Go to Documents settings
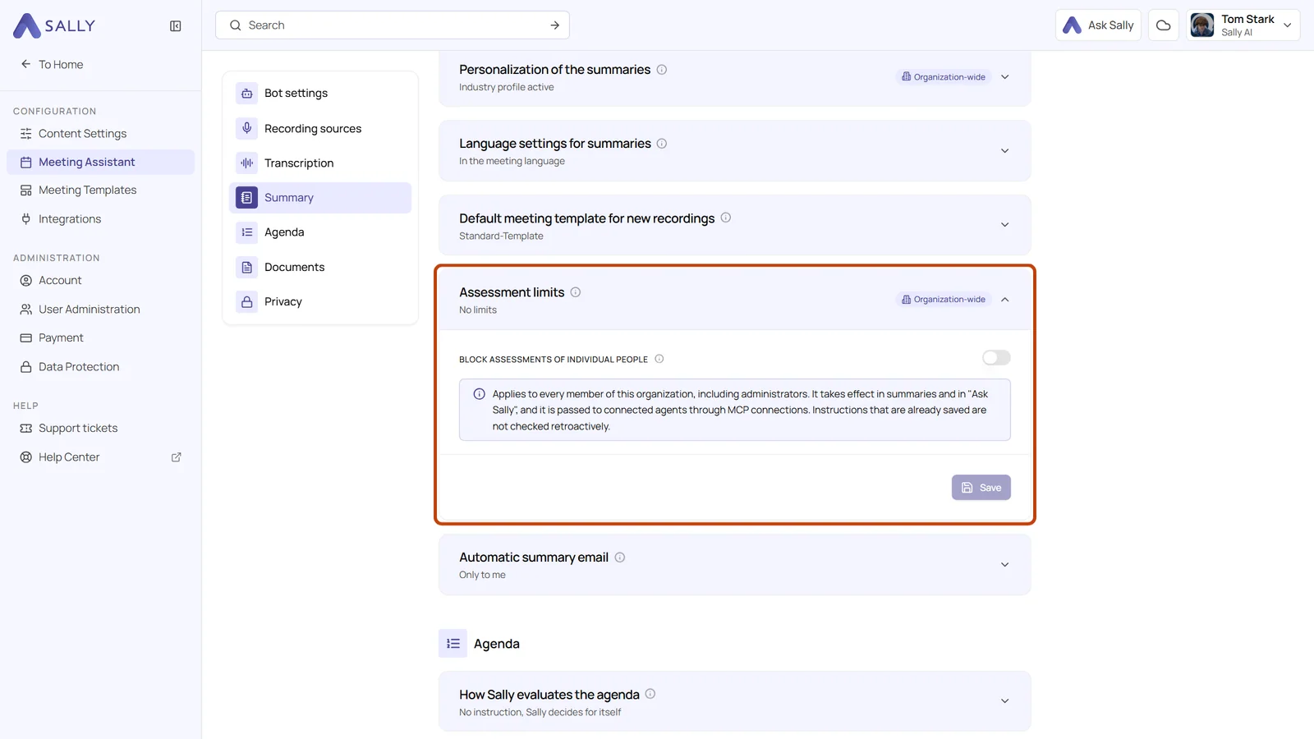This screenshot has width=1314, height=739. coord(320,268)
